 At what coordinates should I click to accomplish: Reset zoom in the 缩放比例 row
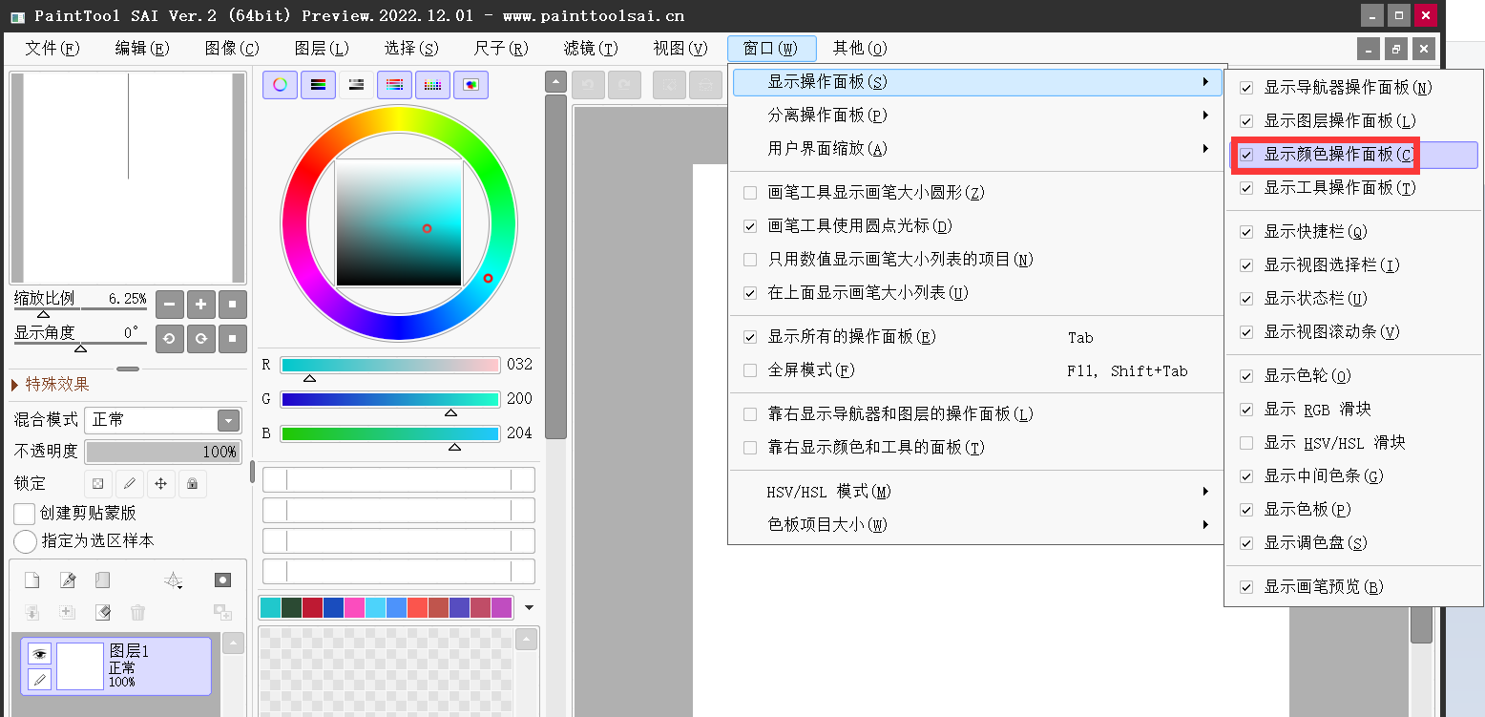233,305
